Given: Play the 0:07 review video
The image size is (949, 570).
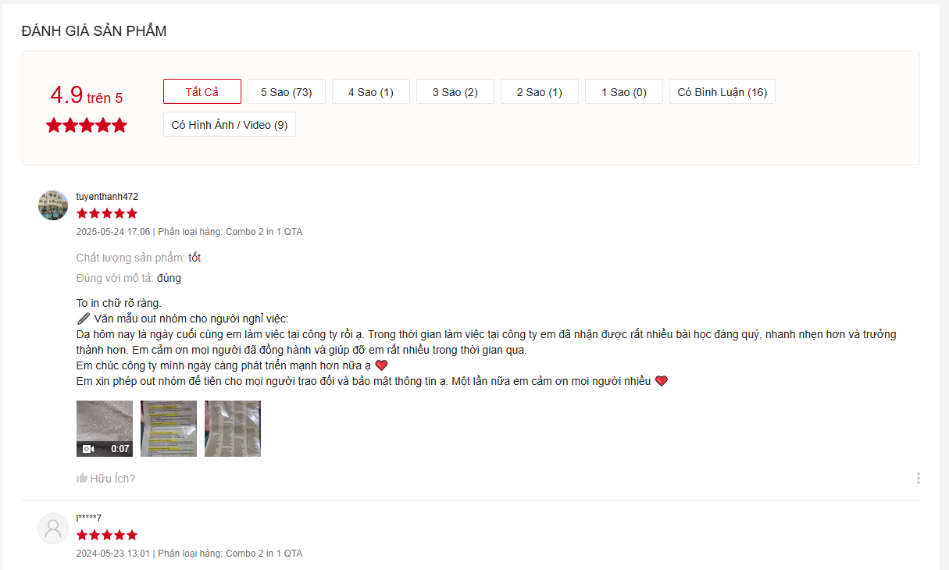Looking at the screenshot, I should pyautogui.click(x=105, y=429).
